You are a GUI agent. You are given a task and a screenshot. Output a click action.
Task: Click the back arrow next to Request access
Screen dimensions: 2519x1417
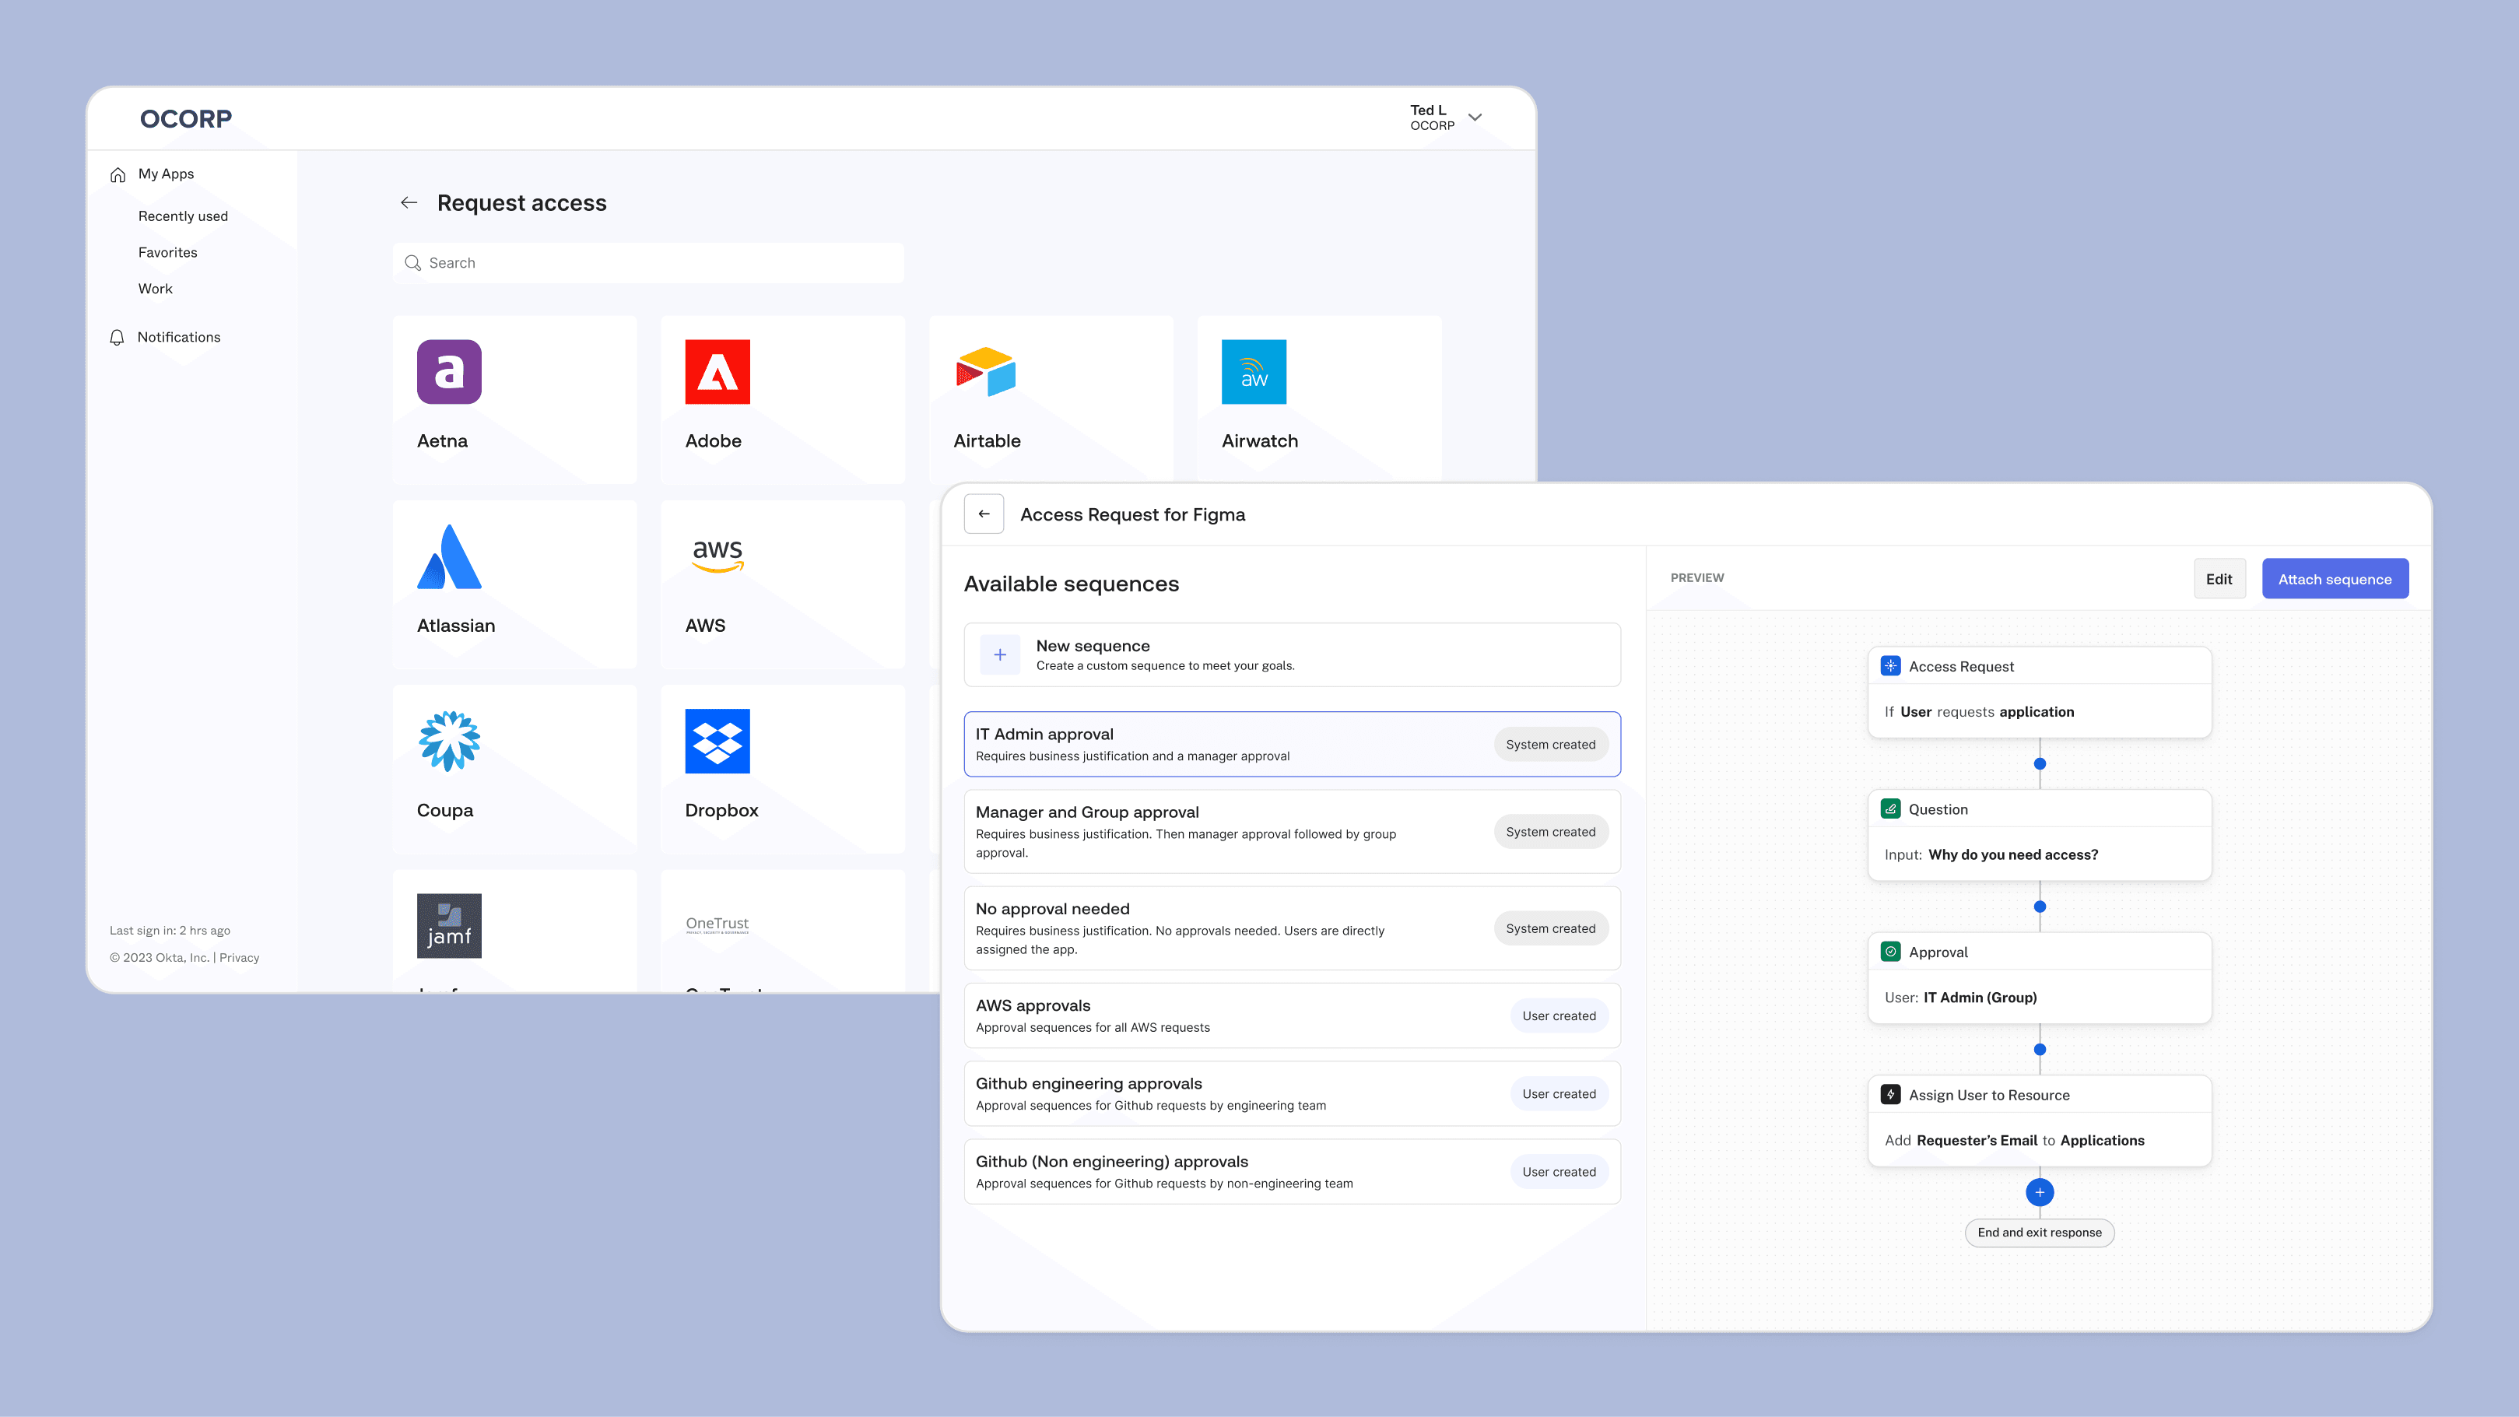click(x=409, y=202)
